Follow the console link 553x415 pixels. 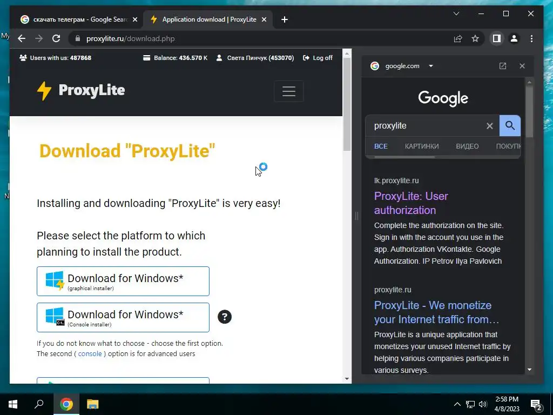pos(90,353)
